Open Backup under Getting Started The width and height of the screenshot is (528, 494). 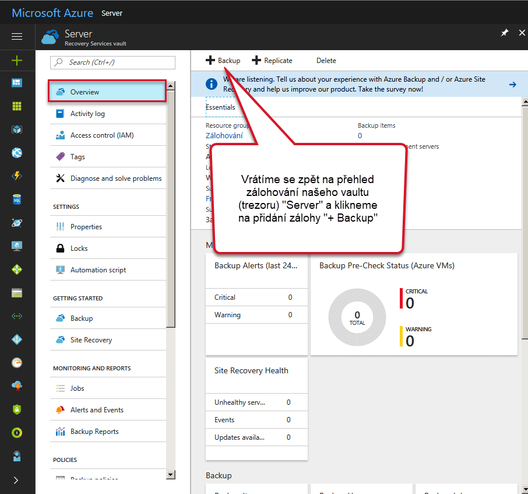coord(108,318)
